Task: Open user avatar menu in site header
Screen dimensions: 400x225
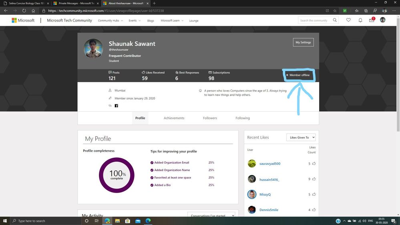Action: (x=383, y=20)
